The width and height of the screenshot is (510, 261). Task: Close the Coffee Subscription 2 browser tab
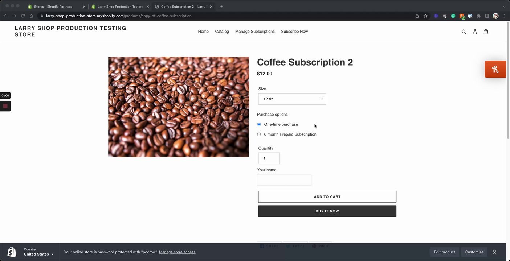(x=211, y=7)
